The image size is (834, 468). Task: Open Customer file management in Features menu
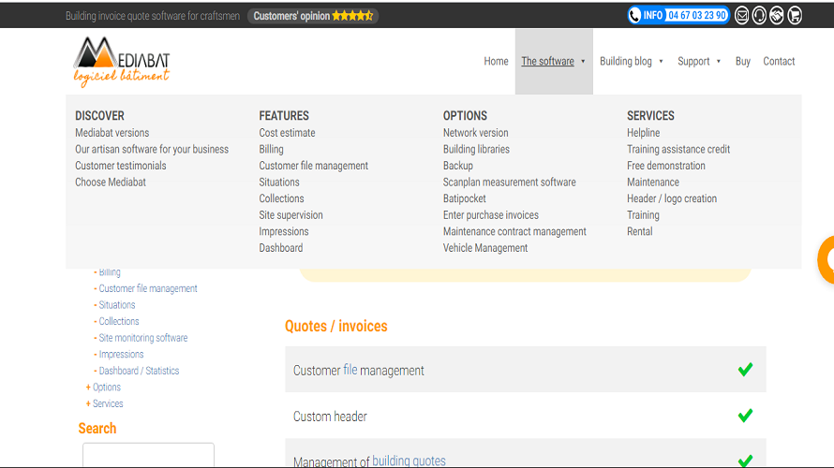tap(313, 166)
